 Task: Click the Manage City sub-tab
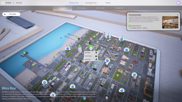119,8
